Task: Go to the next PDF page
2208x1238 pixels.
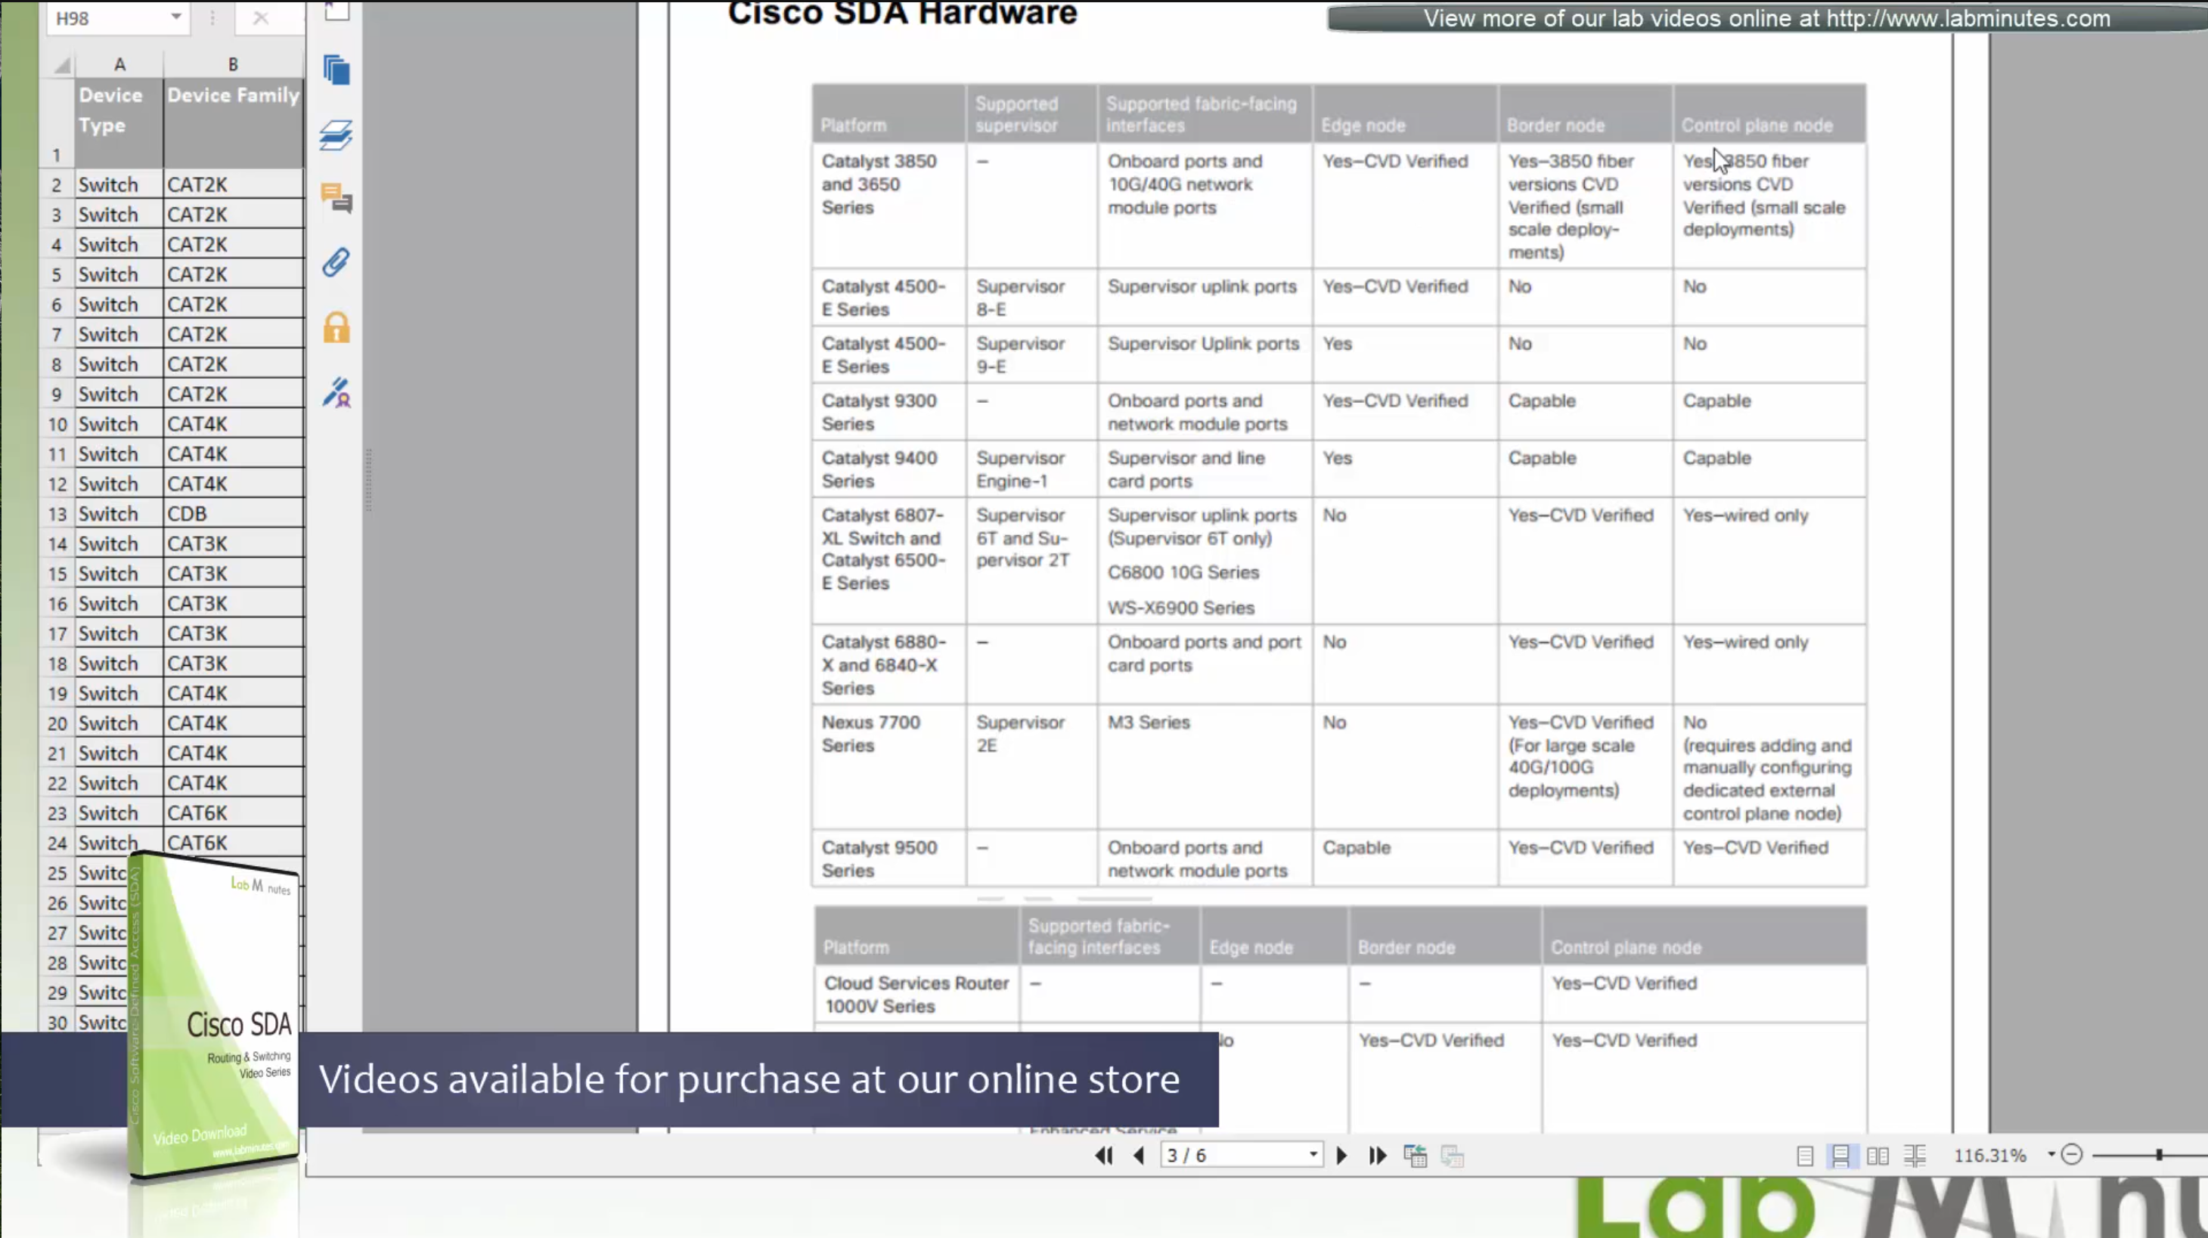Action: point(1341,1156)
